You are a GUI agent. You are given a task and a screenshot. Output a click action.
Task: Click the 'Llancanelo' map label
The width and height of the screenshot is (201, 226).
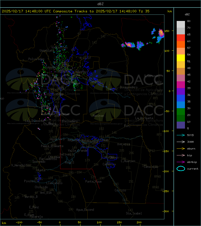(x=54, y=183)
